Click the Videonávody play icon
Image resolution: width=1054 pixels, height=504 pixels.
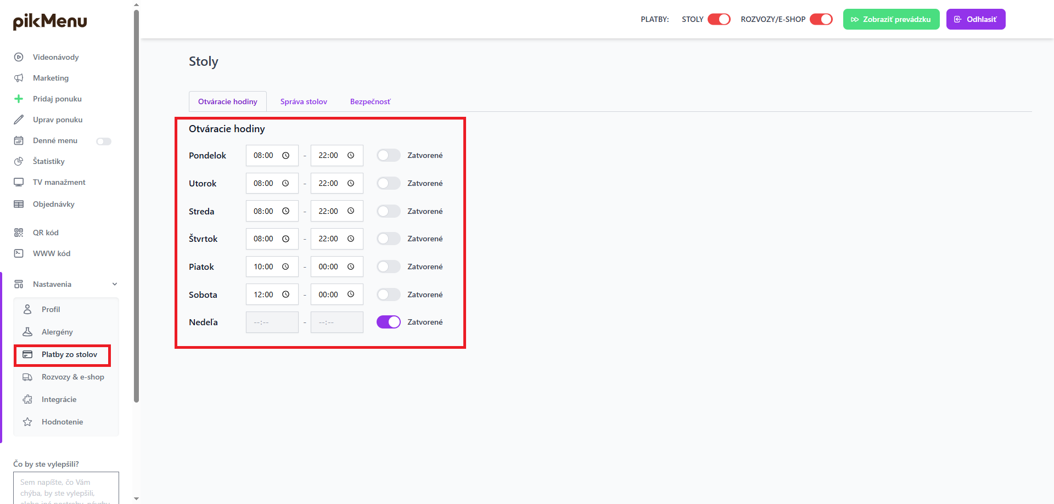[x=19, y=57]
